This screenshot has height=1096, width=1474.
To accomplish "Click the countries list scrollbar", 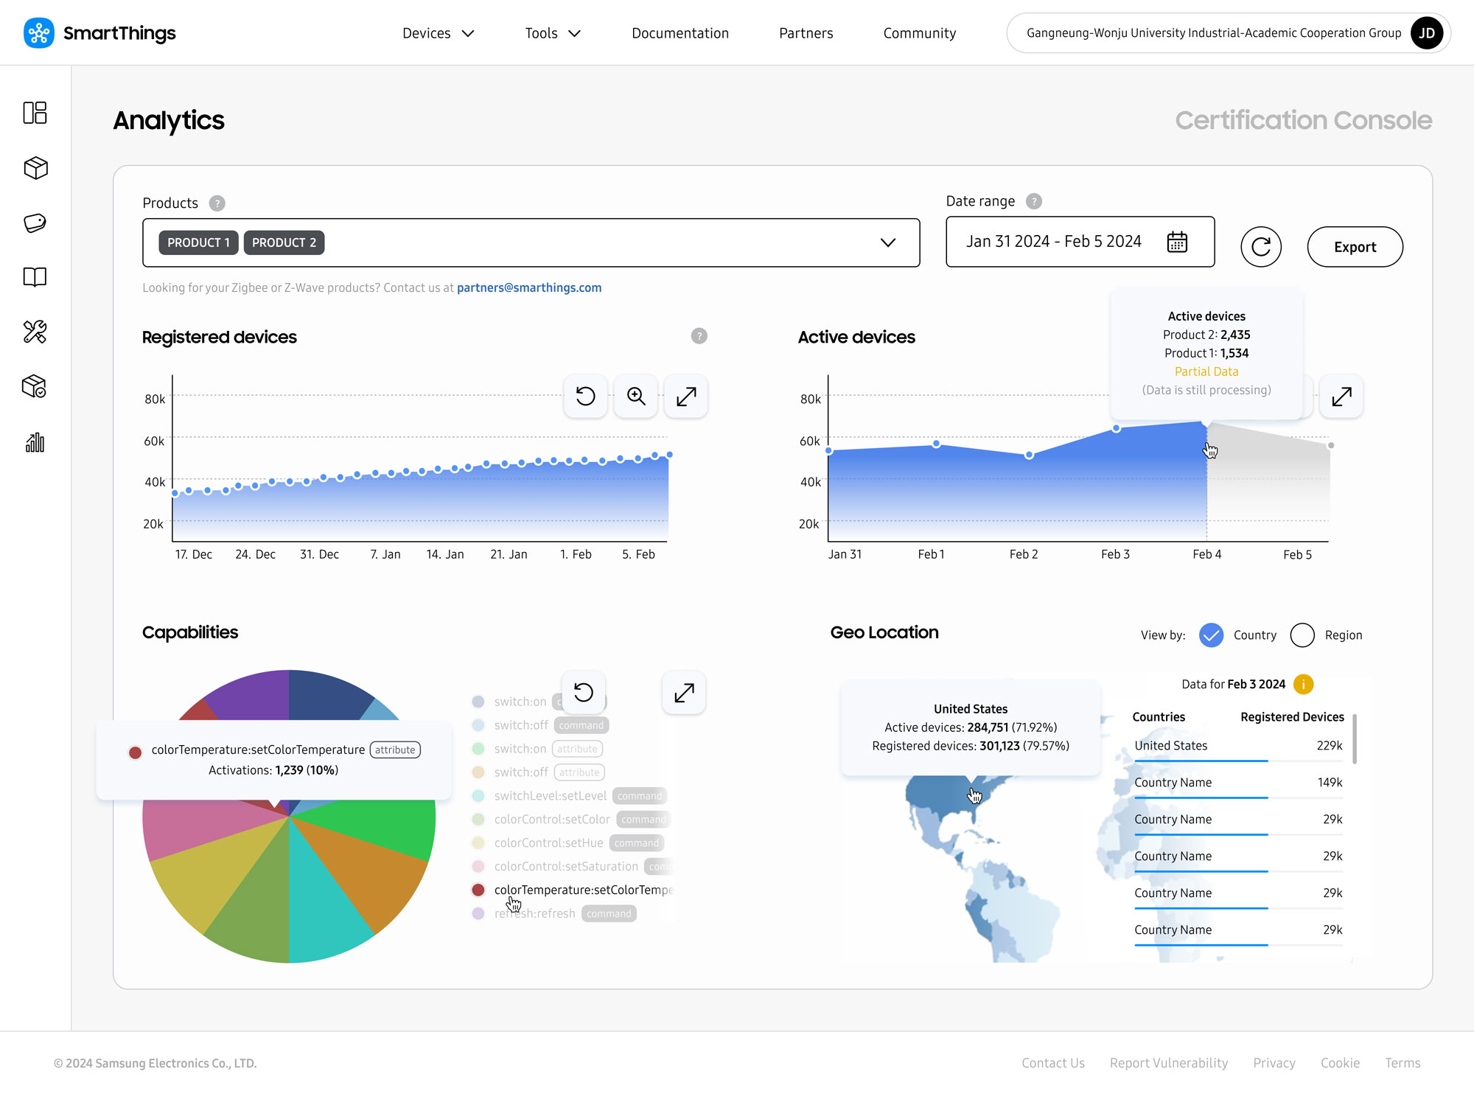I will pos(1355,739).
